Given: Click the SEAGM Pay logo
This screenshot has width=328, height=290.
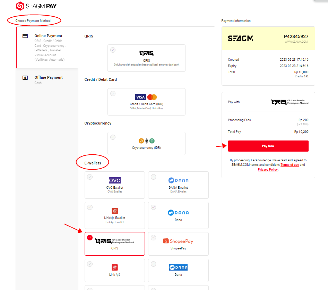Looking at the screenshot, I should click(x=36, y=6).
